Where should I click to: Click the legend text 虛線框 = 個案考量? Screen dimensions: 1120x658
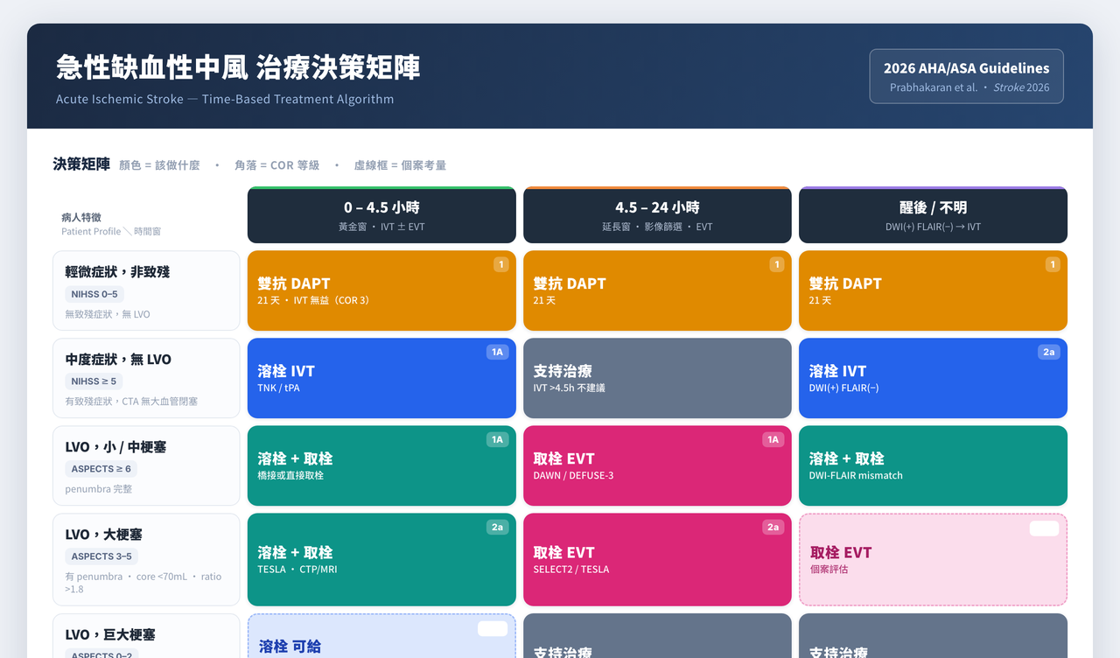[400, 165]
